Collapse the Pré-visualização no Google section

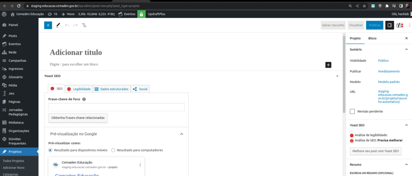point(181,134)
